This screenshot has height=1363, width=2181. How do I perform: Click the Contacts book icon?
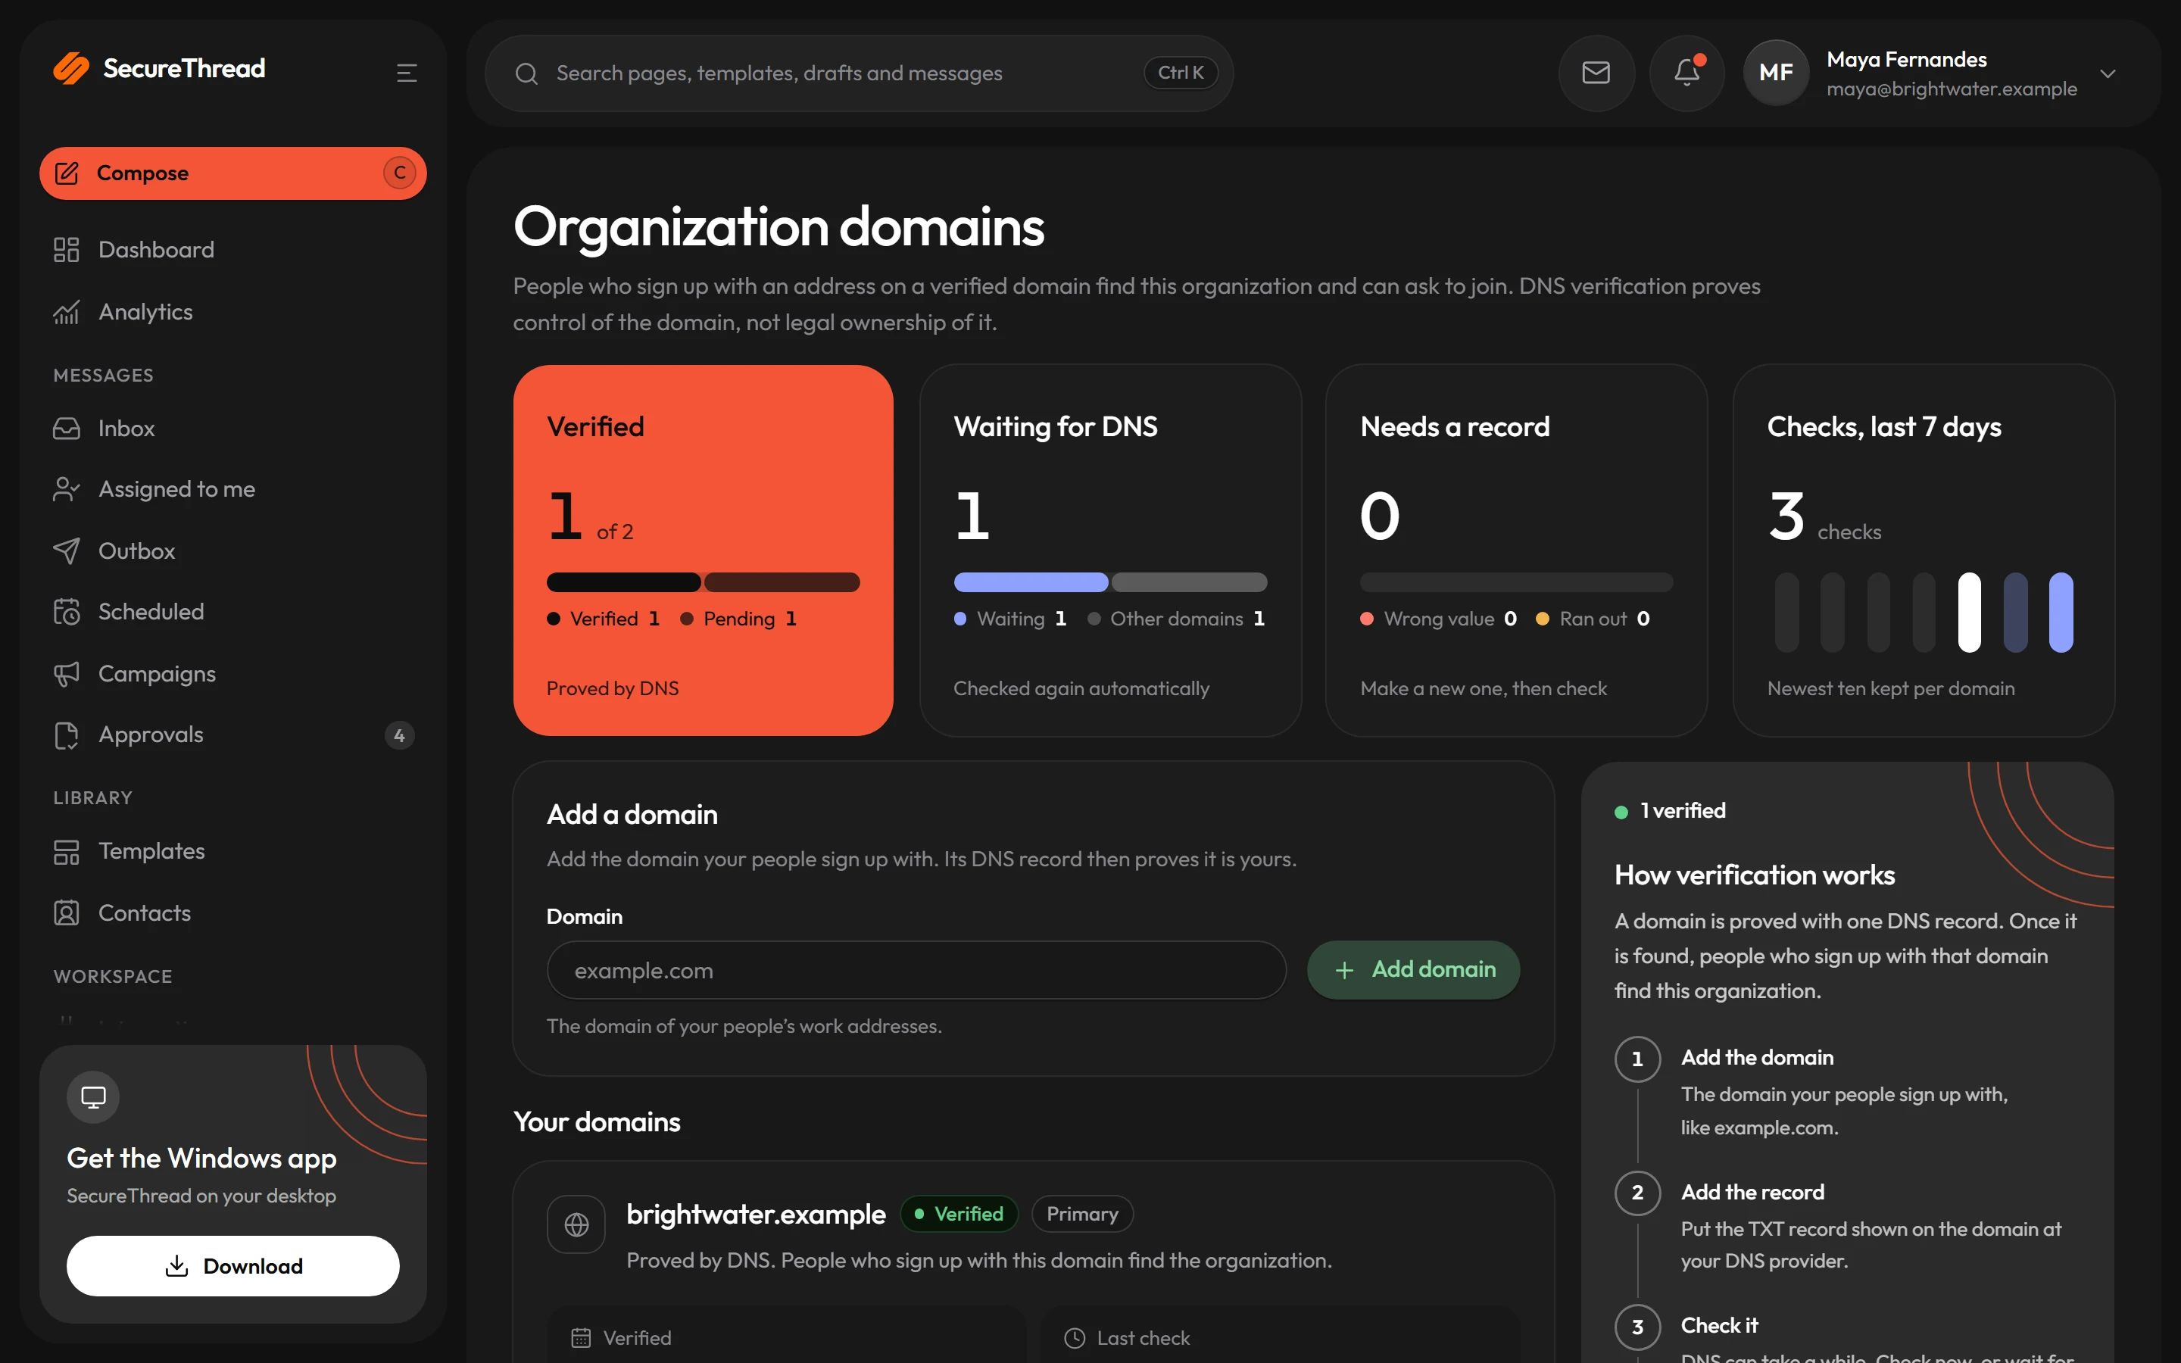[67, 913]
